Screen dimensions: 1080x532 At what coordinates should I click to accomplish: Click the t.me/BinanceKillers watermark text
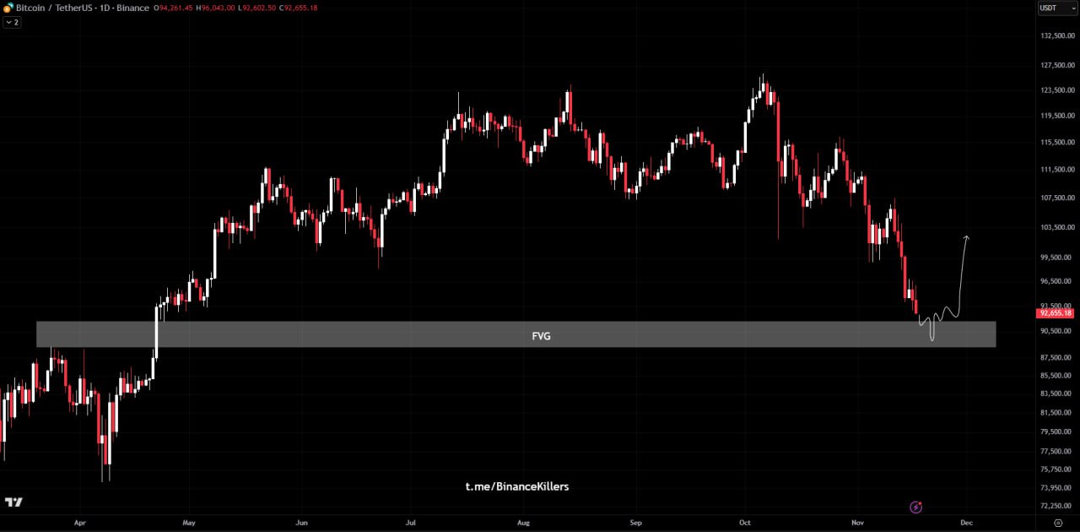pyautogui.click(x=516, y=486)
